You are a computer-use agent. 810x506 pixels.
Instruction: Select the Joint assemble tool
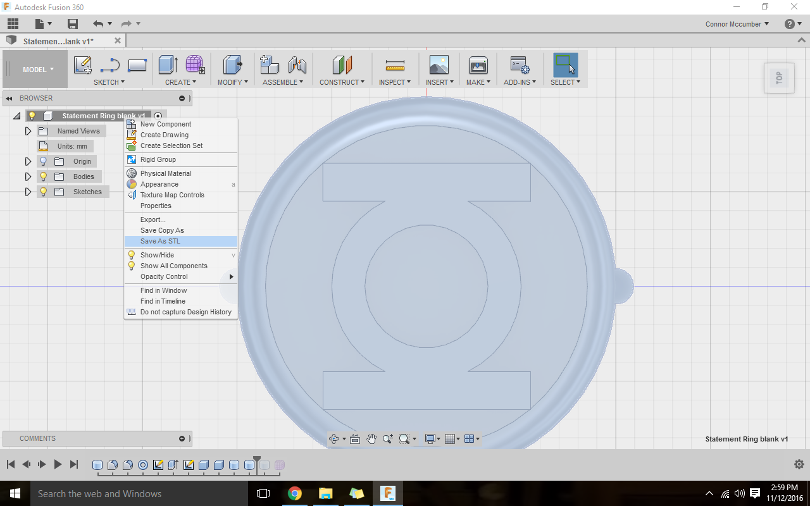pyautogui.click(x=297, y=65)
